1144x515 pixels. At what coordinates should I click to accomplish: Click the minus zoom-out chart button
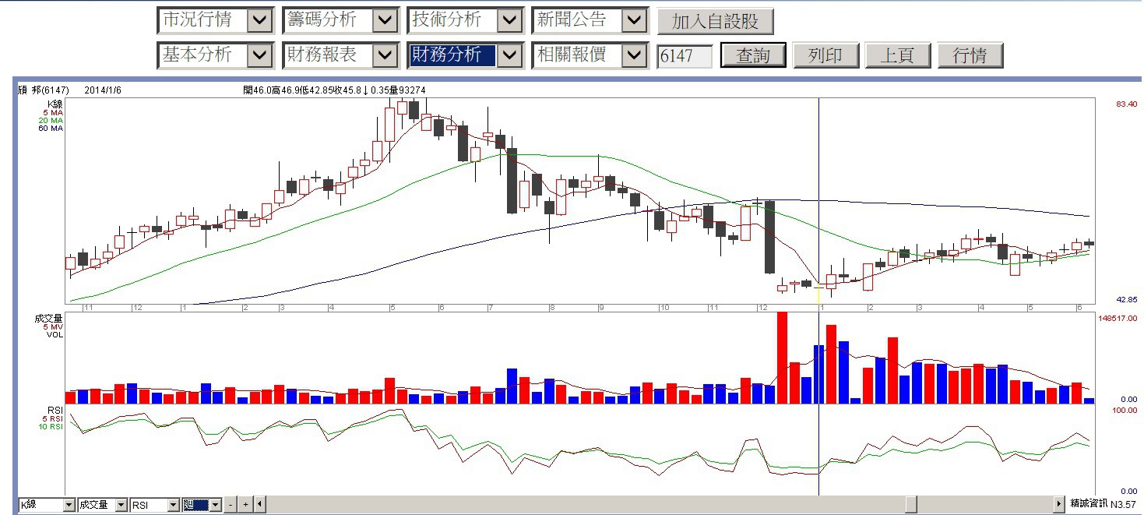click(x=231, y=505)
